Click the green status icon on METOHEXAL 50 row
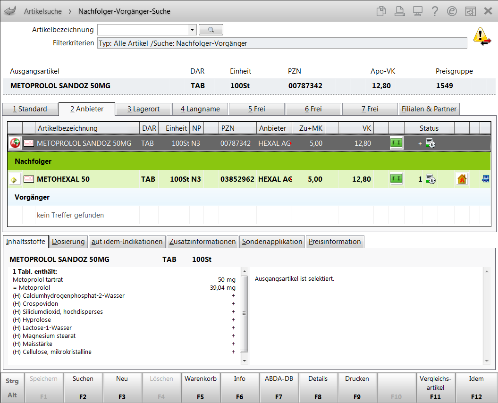This screenshot has width=498, height=403. point(397,179)
